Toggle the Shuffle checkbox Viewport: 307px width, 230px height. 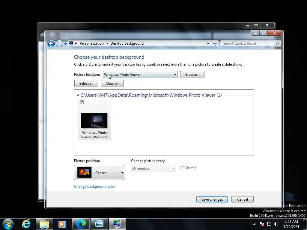(182, 168)
